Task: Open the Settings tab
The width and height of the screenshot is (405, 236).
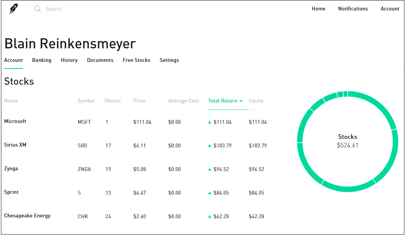Action: point(169,60)
